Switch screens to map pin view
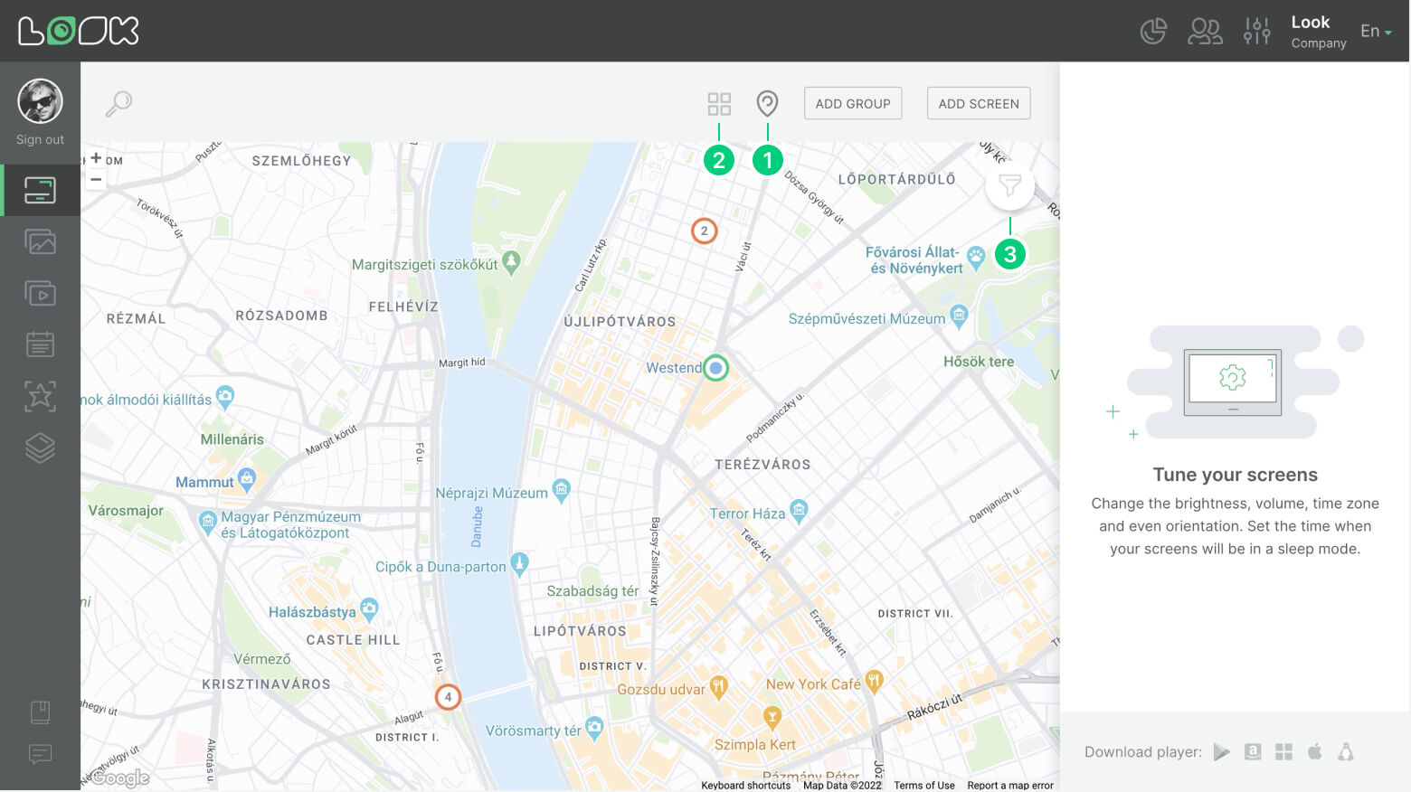This screenshot has height=792, width=1411. tap(767, 103)
